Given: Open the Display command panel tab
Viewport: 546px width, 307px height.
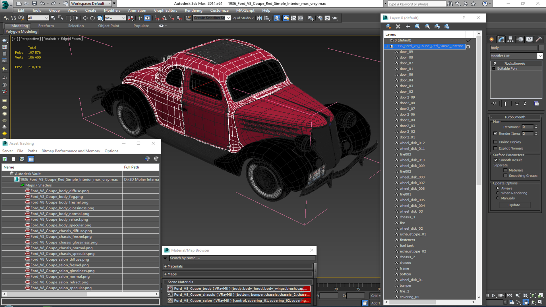Looking at the screenshot, I should point(529,39).
